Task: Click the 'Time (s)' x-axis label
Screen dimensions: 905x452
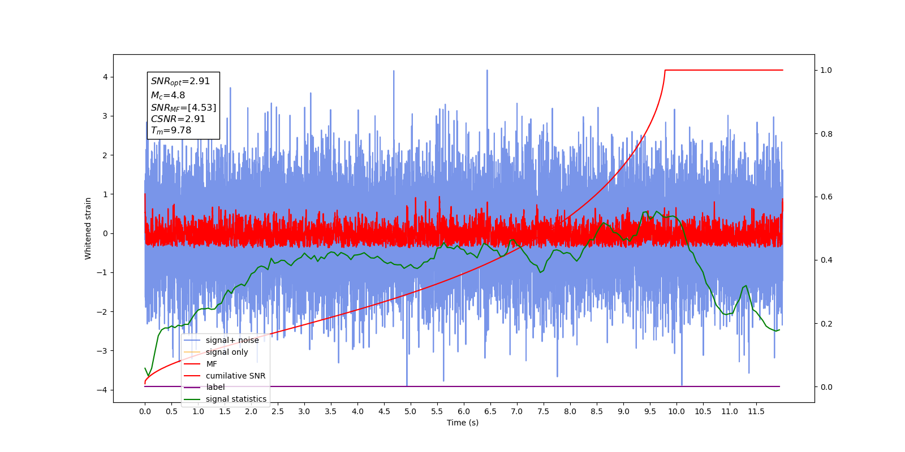Action: point(463,423)
